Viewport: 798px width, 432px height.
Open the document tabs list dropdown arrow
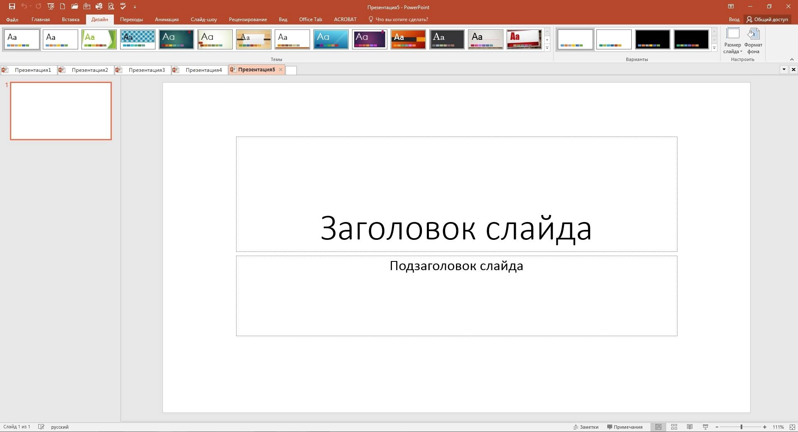[784, 69]
